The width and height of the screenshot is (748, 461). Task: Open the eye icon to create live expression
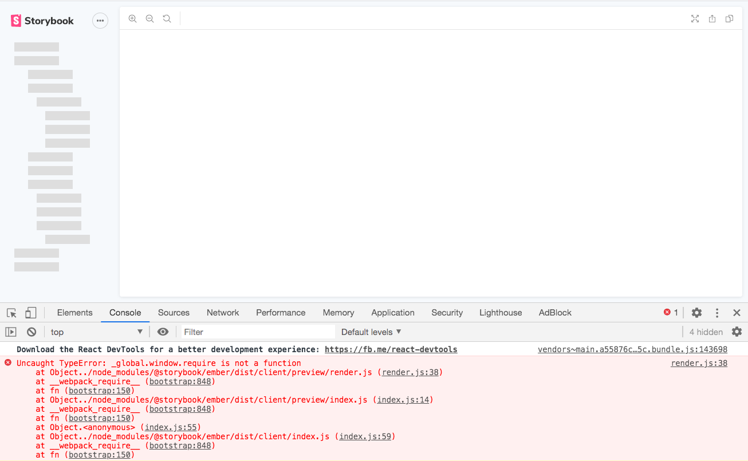point(163,332)
